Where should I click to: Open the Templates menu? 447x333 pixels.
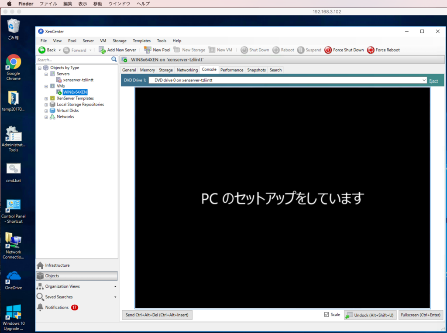pos(142,41)
